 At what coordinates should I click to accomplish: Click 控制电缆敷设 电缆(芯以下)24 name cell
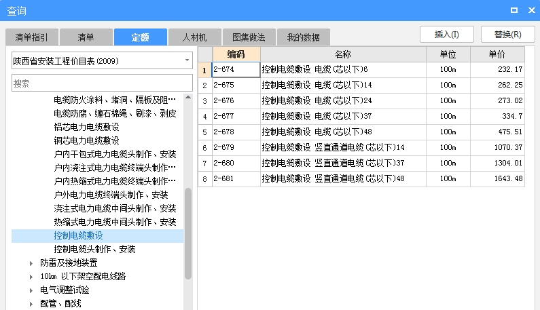coord(343,101)
